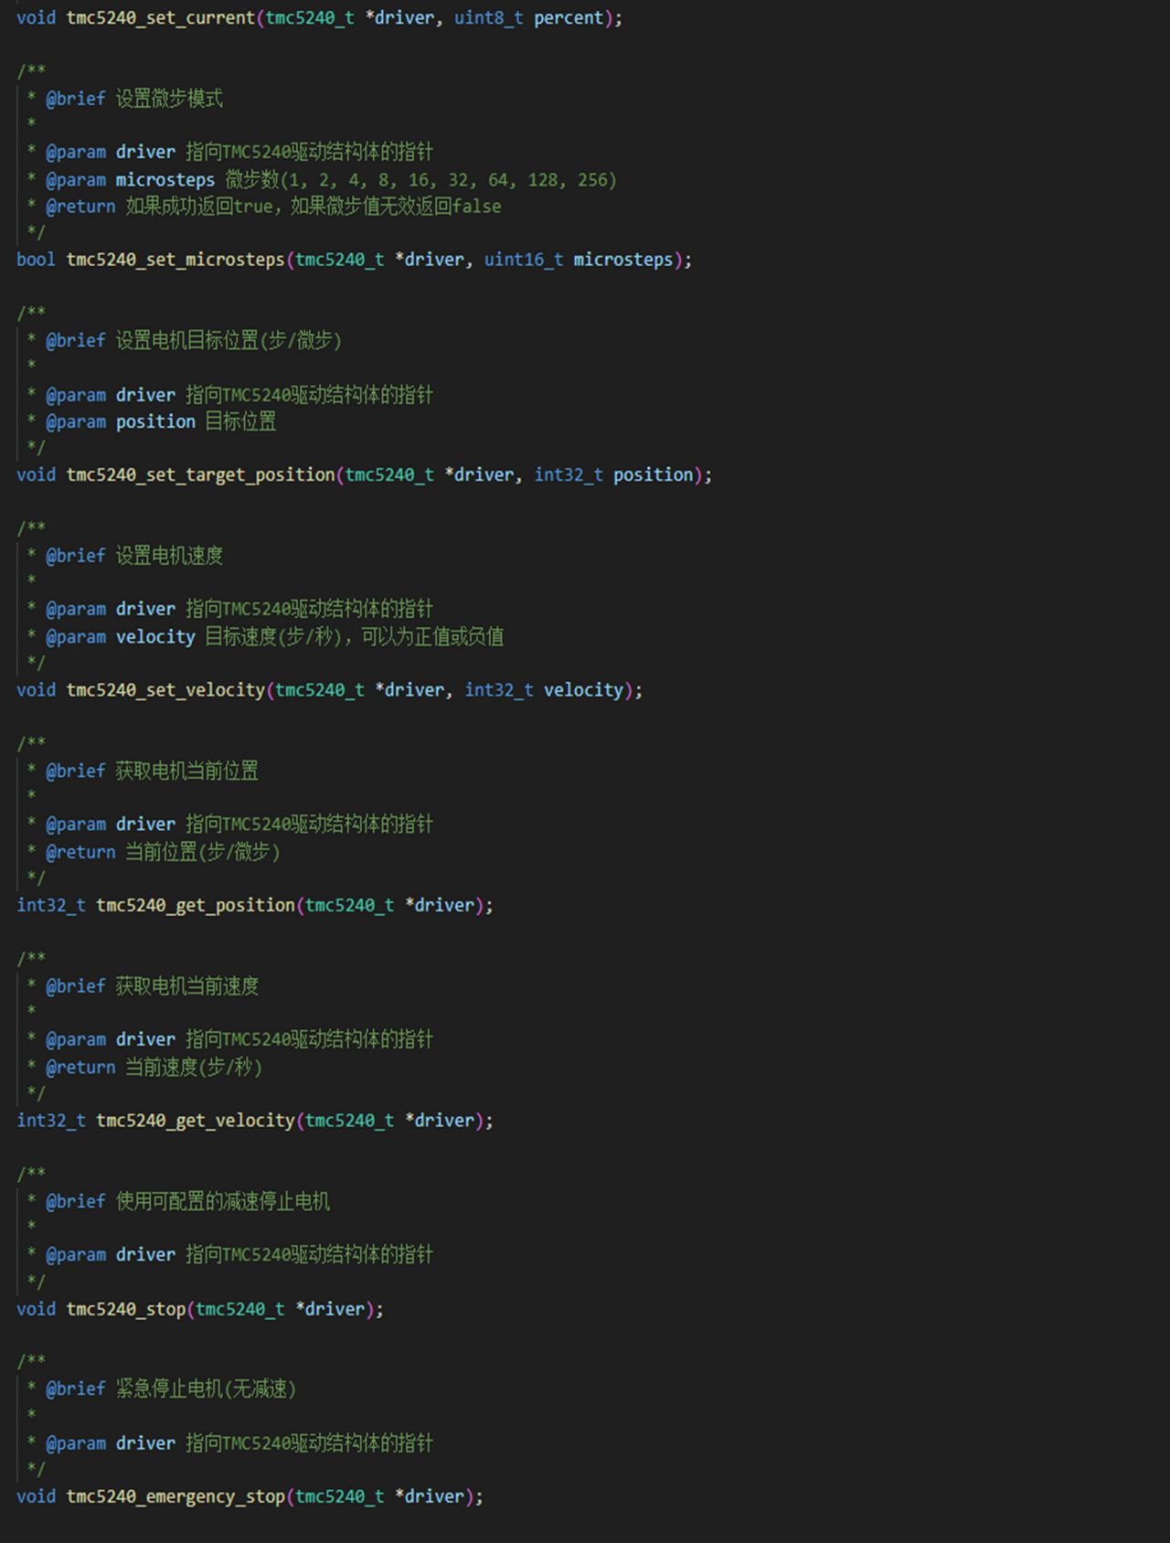Click the tmc5240_set_target_position declaration
1170x1543 pixels.
(364, 474)
